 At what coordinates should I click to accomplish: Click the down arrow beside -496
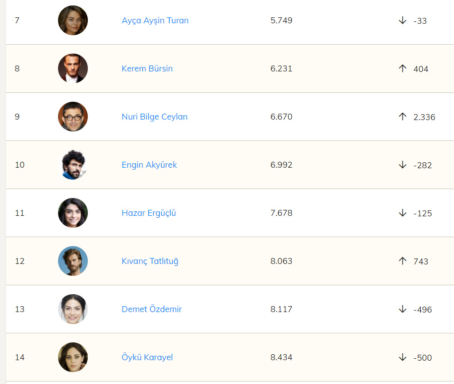tap(402, 309)
